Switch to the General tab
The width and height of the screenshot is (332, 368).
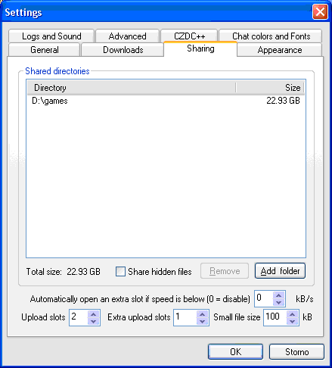(44, 50)
